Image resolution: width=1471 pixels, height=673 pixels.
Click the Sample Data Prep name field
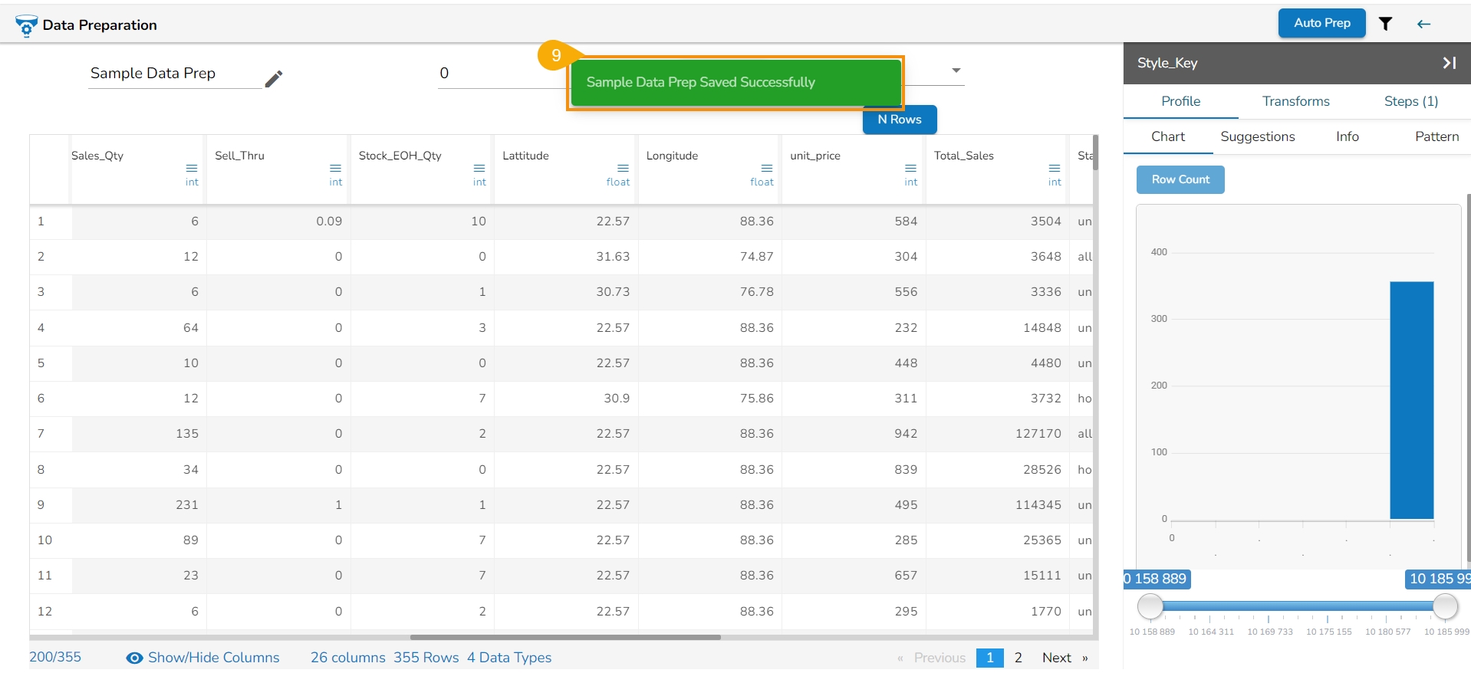tap(175, 74)
